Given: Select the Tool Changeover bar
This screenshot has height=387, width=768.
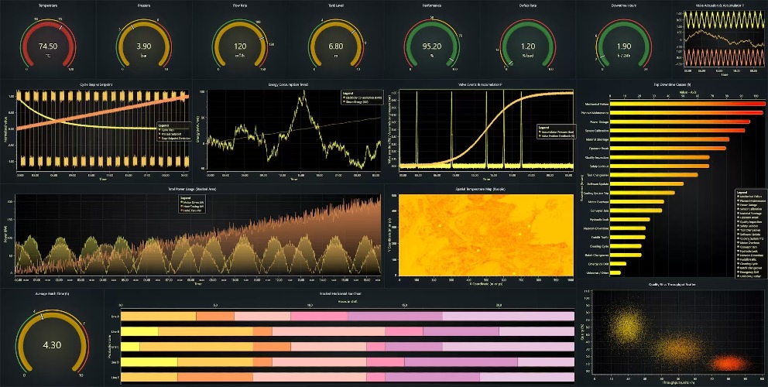Looking at the screenshot, I should (654, 175).
